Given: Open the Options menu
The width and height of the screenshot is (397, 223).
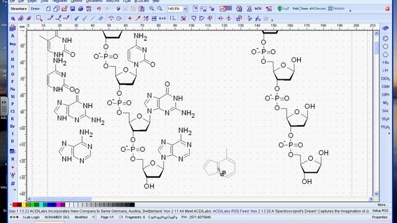Looking at the screenshot, I should pos(76,1).
